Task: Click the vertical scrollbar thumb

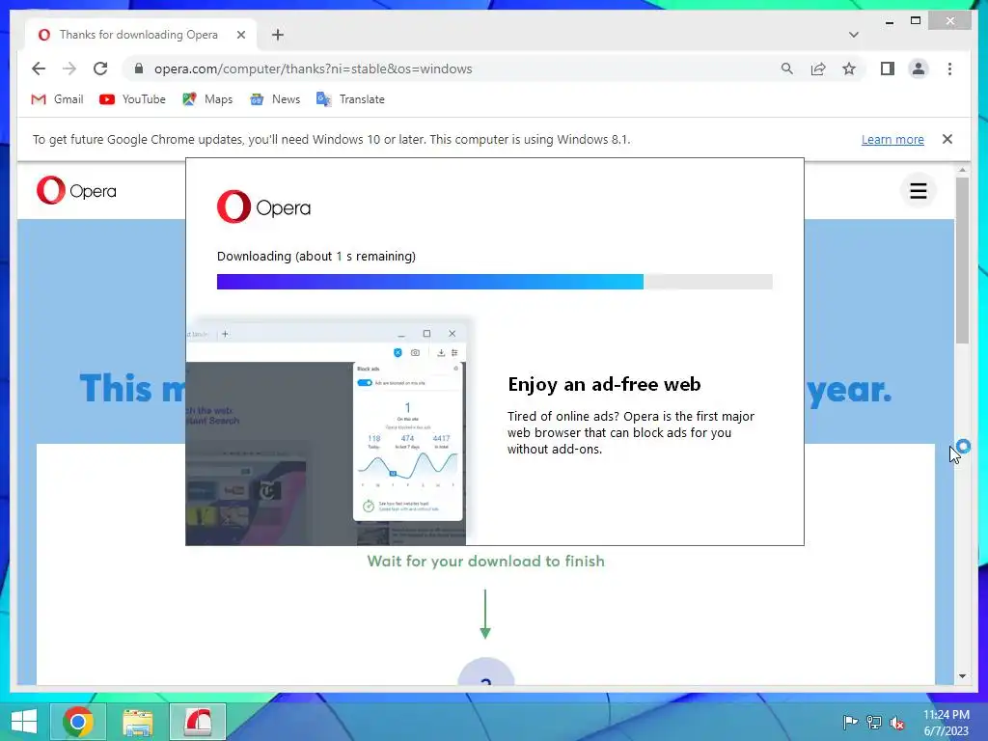Action: pos(962,261)
